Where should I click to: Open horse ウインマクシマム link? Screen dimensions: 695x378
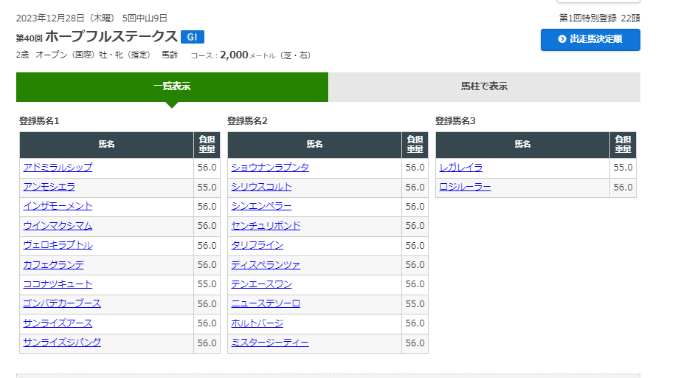point(58,226)
